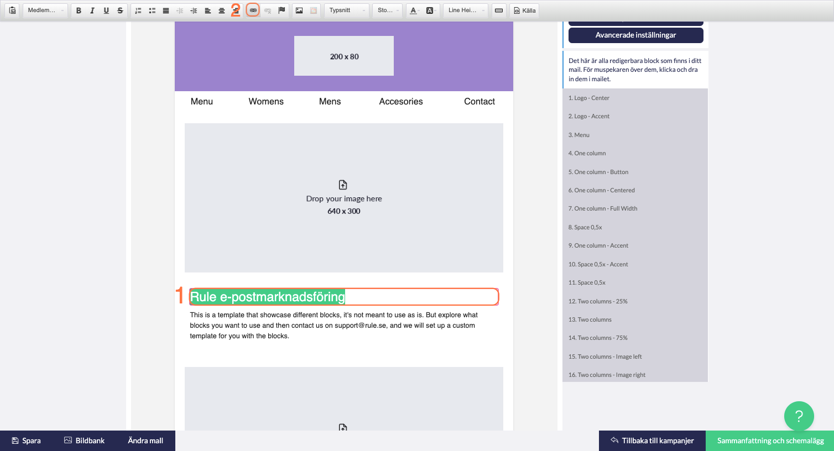Click the 200 x 80 logo placeholder
Screen dimensions: 834x451
[344, 56]
